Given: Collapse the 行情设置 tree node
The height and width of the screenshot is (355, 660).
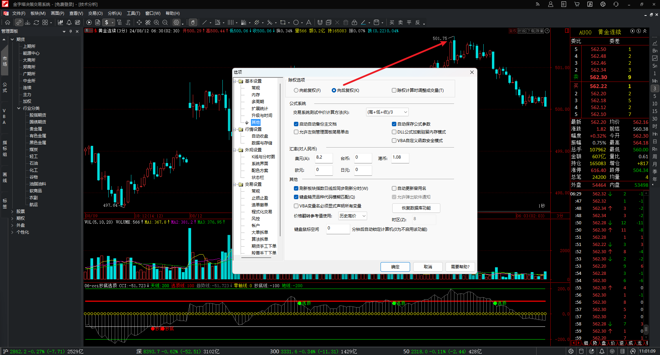Looking at the screenshot, I should click(235, 129).
